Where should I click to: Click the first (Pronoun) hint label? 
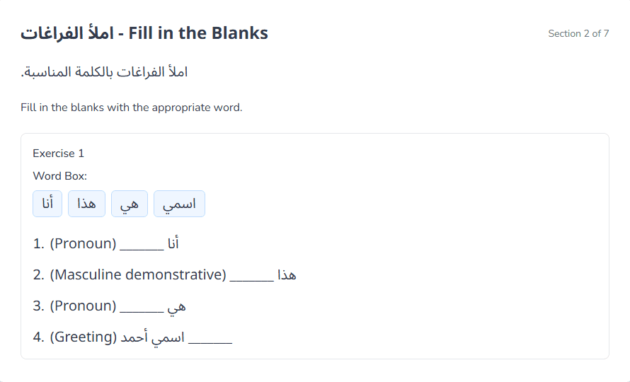[83, 244]
